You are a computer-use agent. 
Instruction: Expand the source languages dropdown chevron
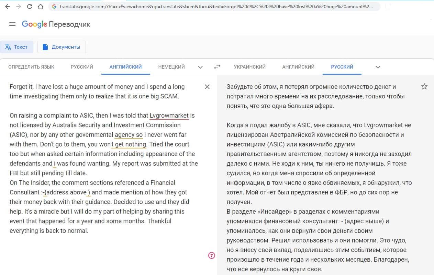pyautogui.click(x=200, y=67)
